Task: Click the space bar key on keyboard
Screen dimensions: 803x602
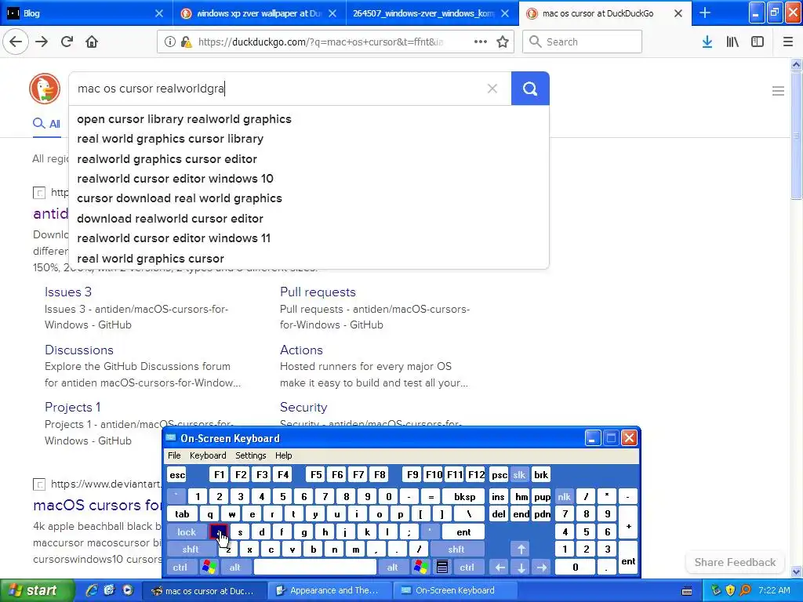Action: click(315, 568)
